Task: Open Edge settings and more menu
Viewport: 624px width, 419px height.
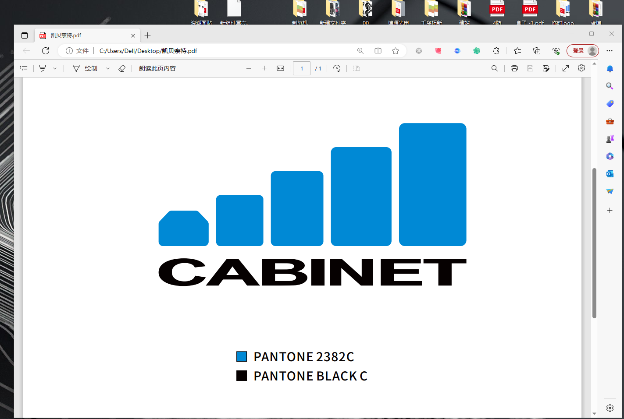Action: pyautogui.click(x=610, y=51)
